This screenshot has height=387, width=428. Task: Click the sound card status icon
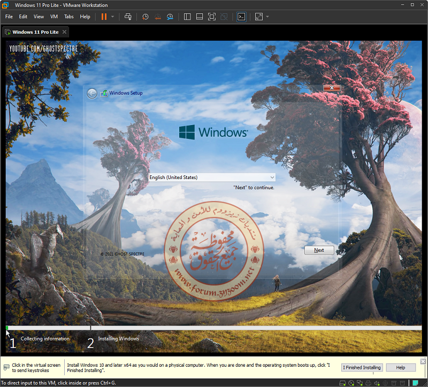(x=377, y=383)
